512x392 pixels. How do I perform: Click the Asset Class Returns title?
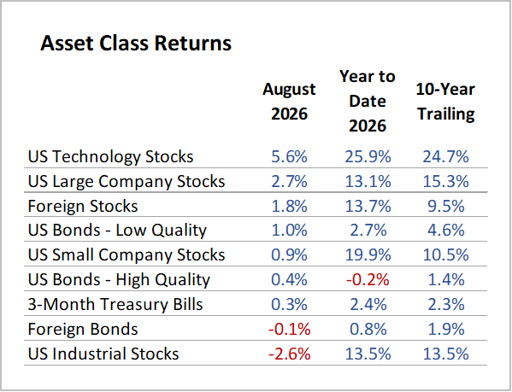click(136, 43)
